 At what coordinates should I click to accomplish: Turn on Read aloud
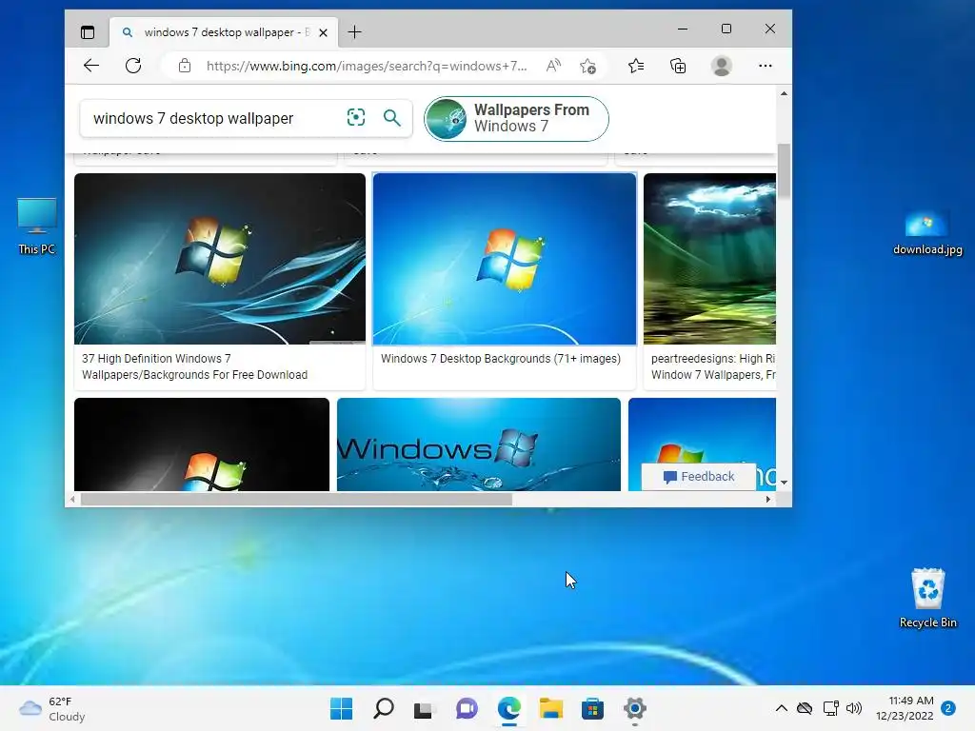point(553,66)
